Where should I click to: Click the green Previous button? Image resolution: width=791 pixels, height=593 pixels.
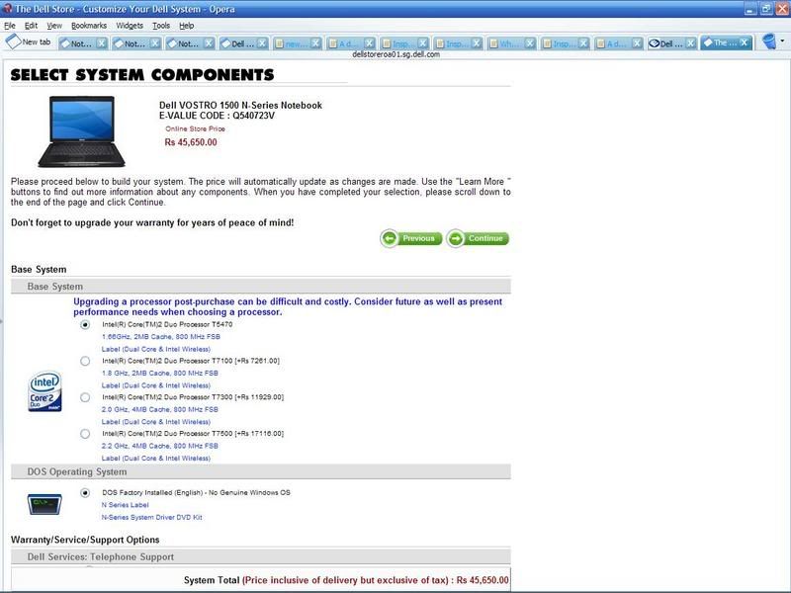pyautogui.click(x=411, y=238)
